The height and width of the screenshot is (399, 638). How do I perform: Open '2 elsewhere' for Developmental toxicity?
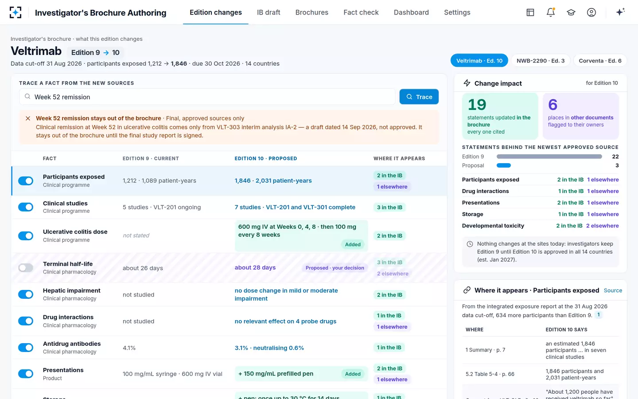pos(603,226)
